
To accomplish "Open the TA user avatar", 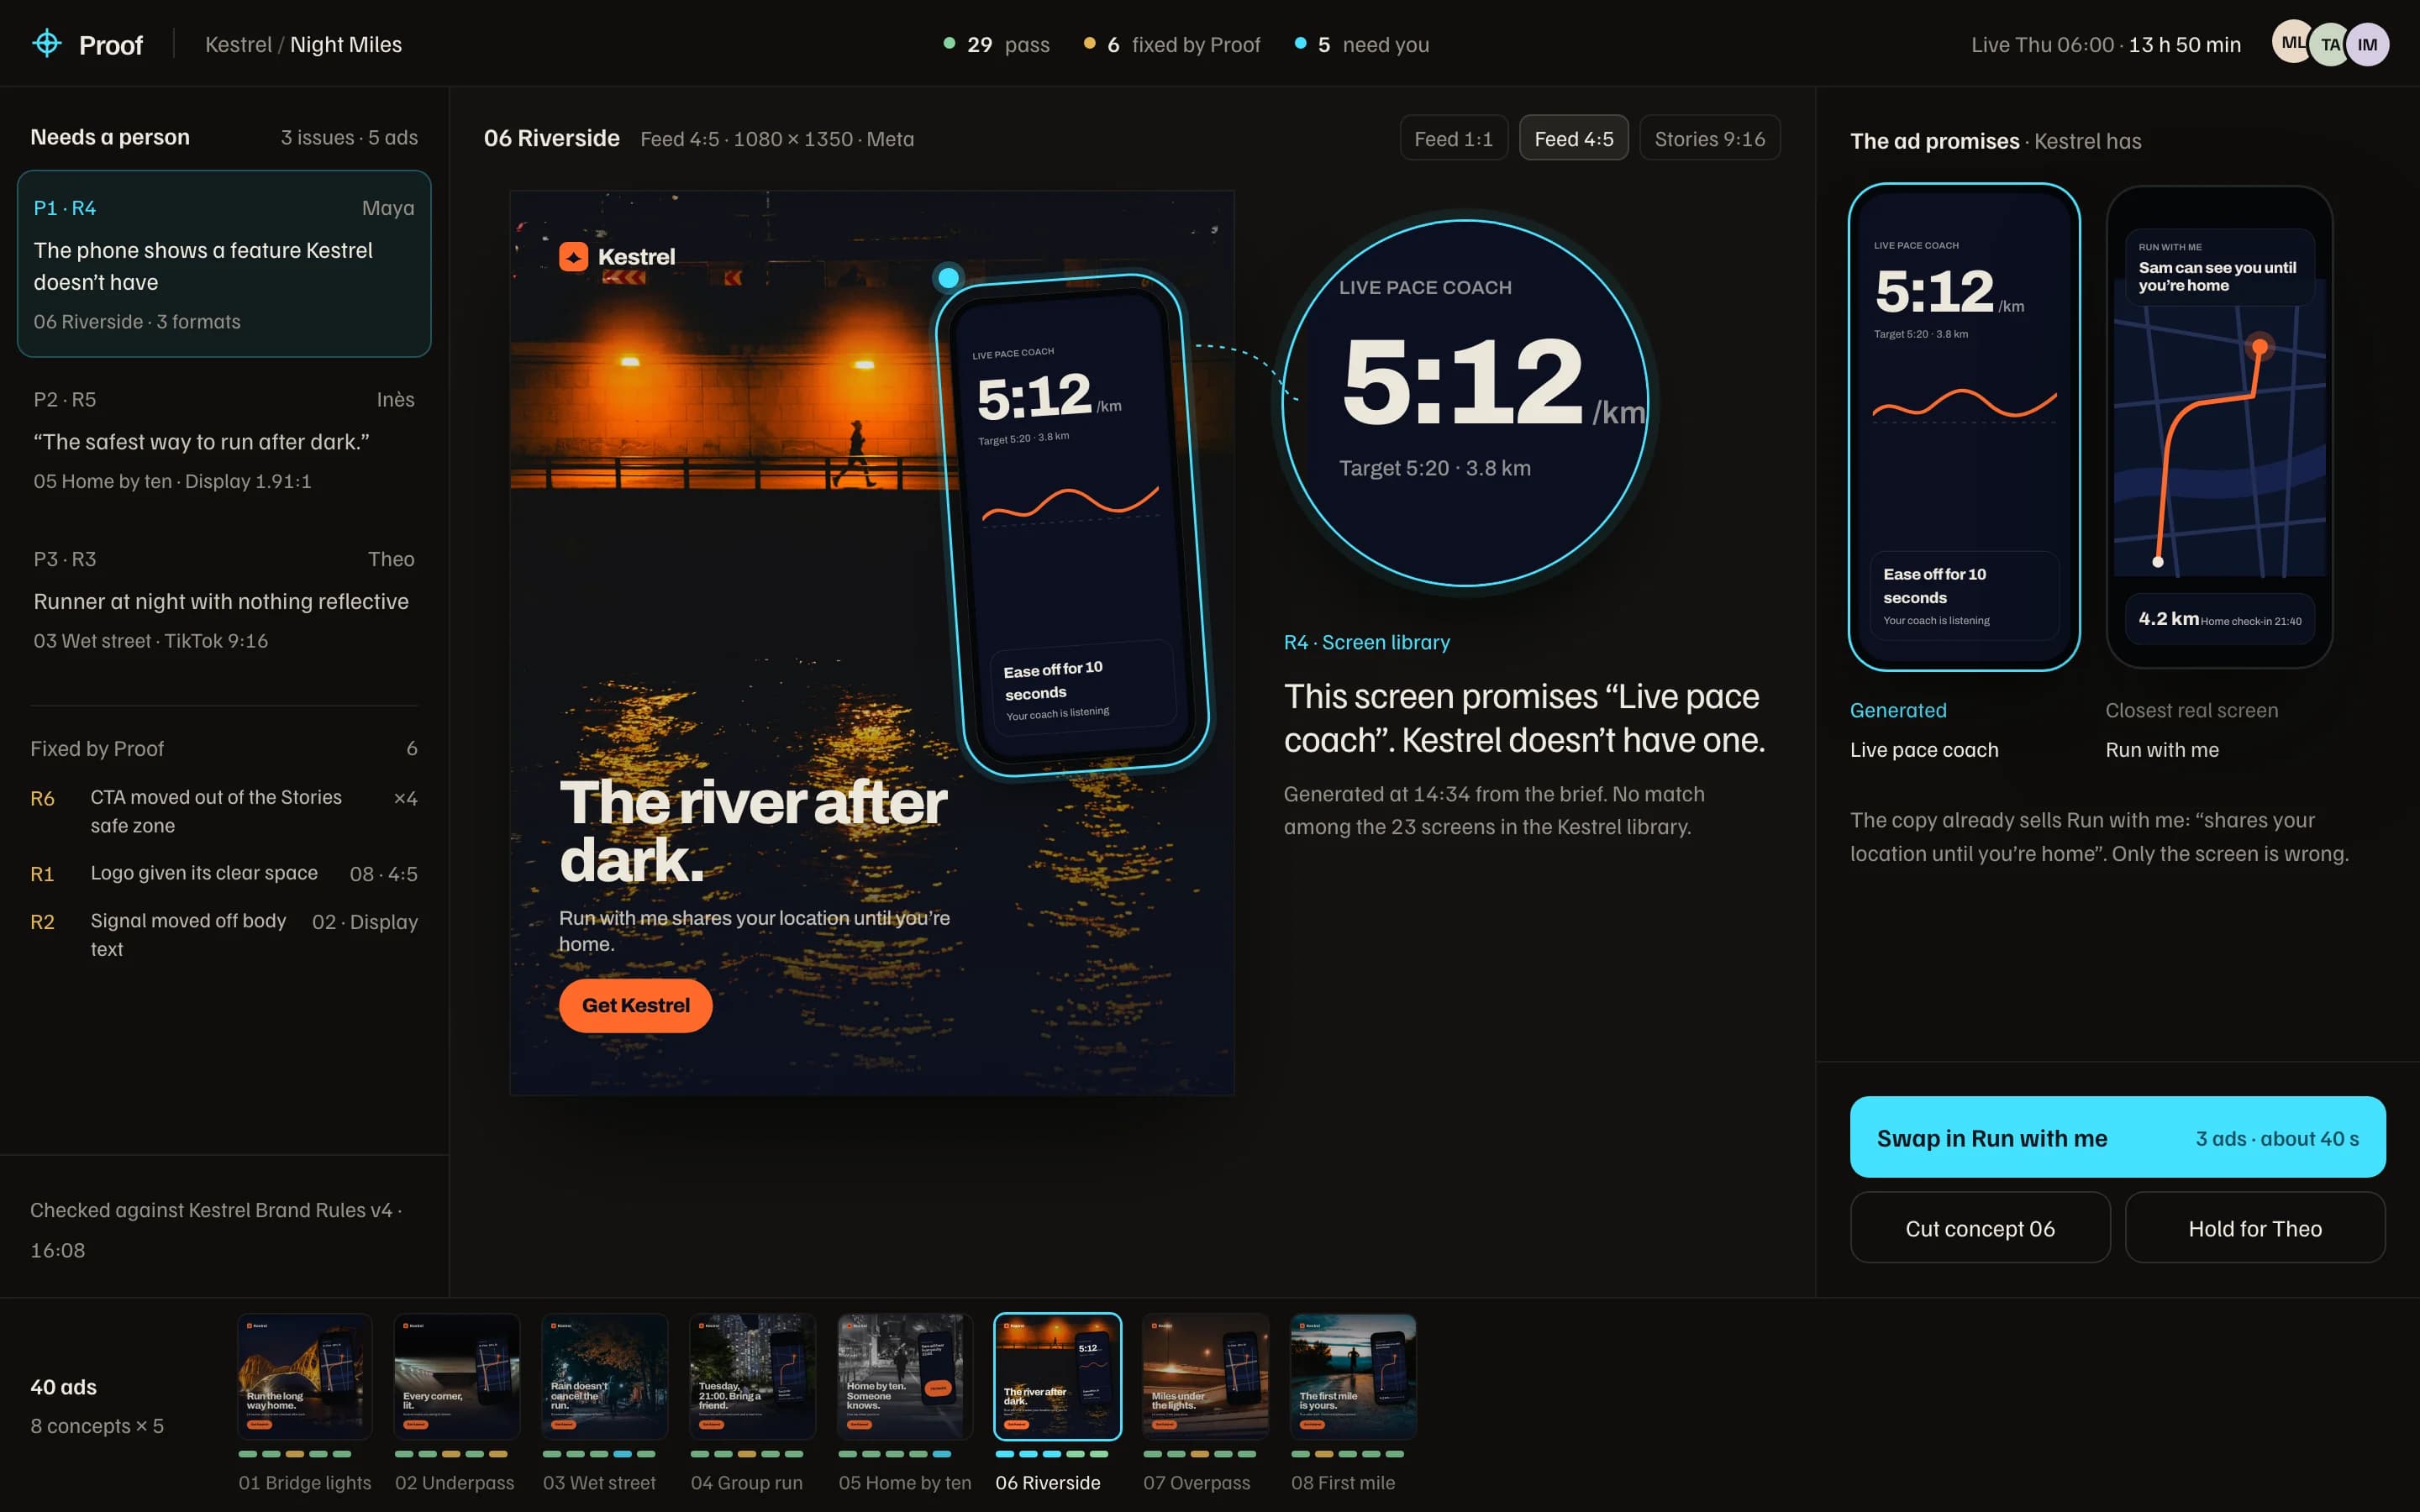I will pos(2330,45).
